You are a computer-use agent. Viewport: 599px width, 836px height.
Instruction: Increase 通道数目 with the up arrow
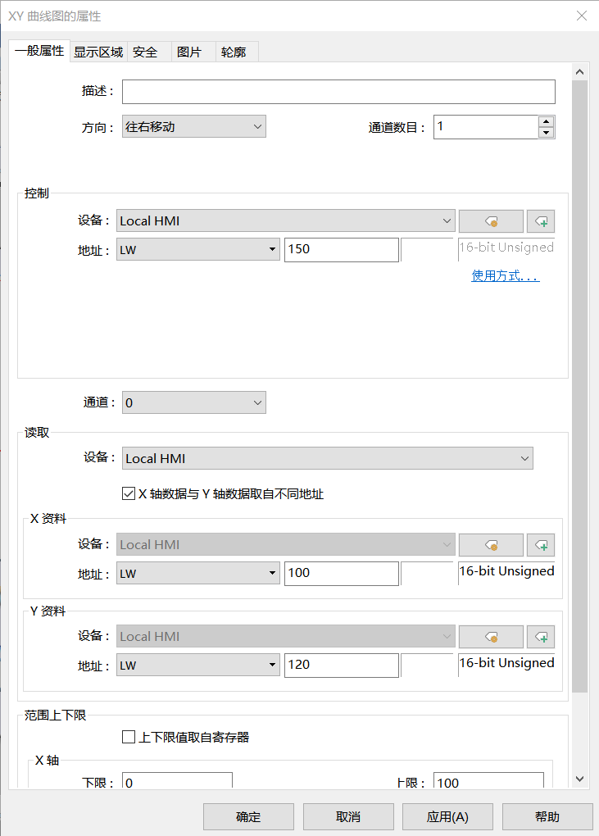tap(547, 121)
